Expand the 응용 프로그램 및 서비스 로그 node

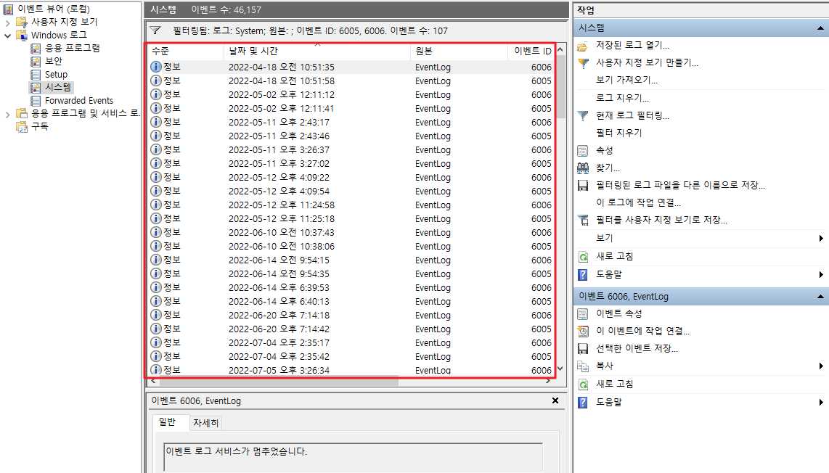point(7,114)
